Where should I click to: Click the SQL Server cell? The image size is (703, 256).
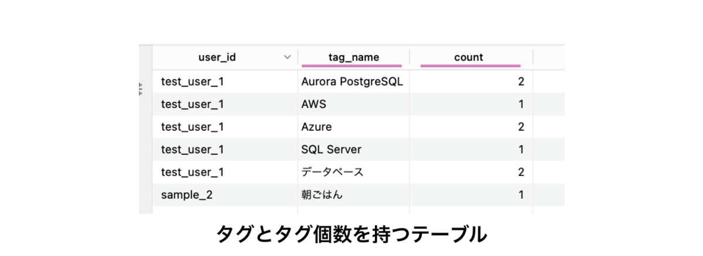[353, 150]
